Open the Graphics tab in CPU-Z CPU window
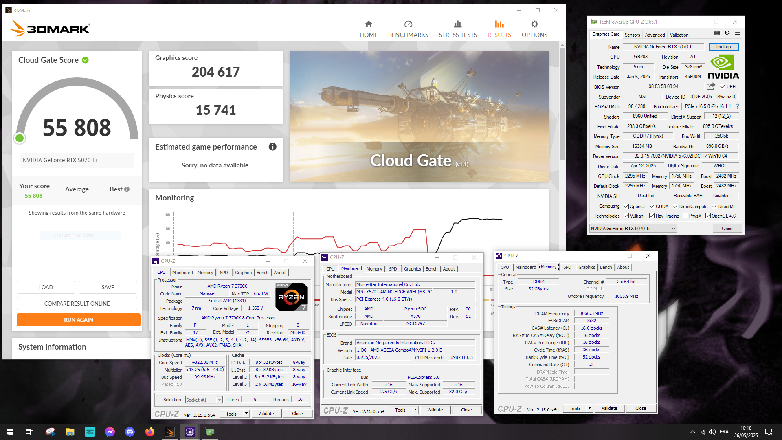This screenshot has height=440, width=782. 244,273
